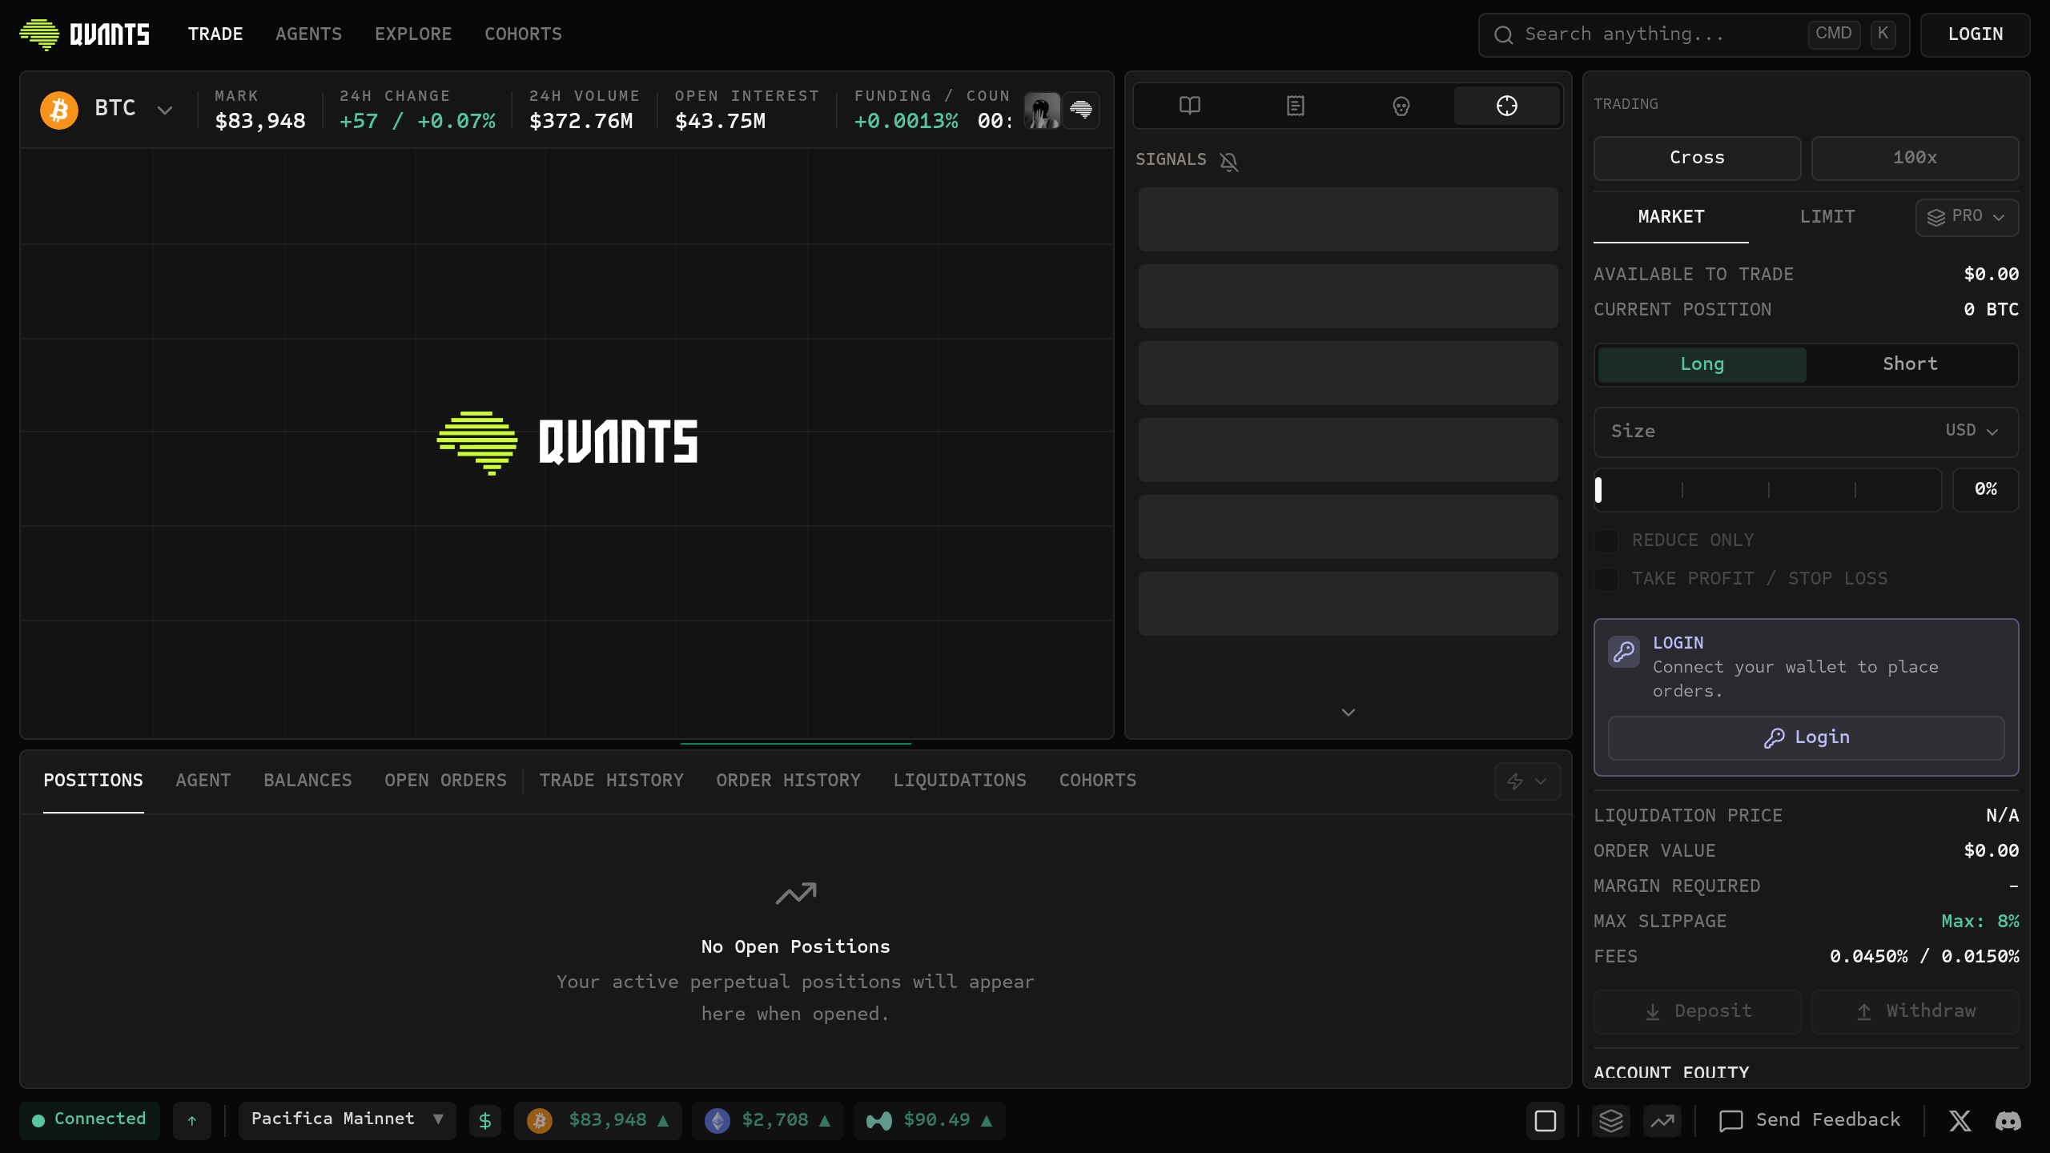Click the Login button in wallet prompt
This screenshot has width=2050, height=1153.
(x=1807, y=737)
